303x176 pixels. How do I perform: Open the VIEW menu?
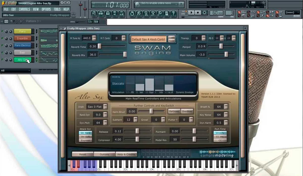click(x=36, y=9)
